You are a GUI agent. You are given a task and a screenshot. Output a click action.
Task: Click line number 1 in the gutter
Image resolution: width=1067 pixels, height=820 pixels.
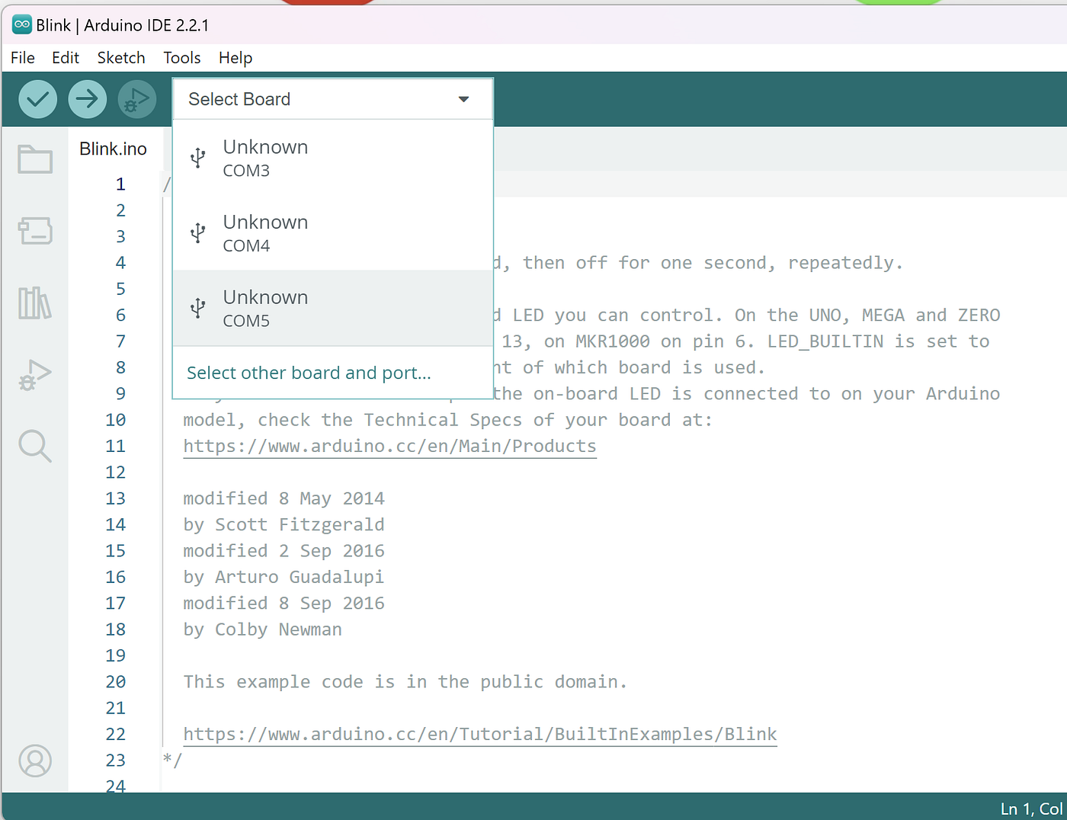120,184
